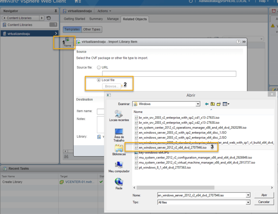Image resolution: width=278 pixels, height=214 pixels.
Task: Open the navigator history icon
Action: coord(49,18)
